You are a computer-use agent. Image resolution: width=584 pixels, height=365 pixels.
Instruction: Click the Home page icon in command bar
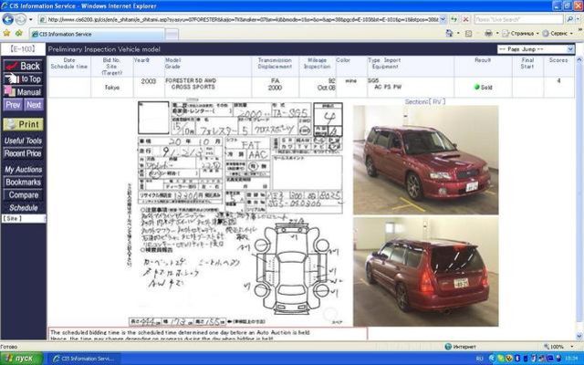(449, 34)
